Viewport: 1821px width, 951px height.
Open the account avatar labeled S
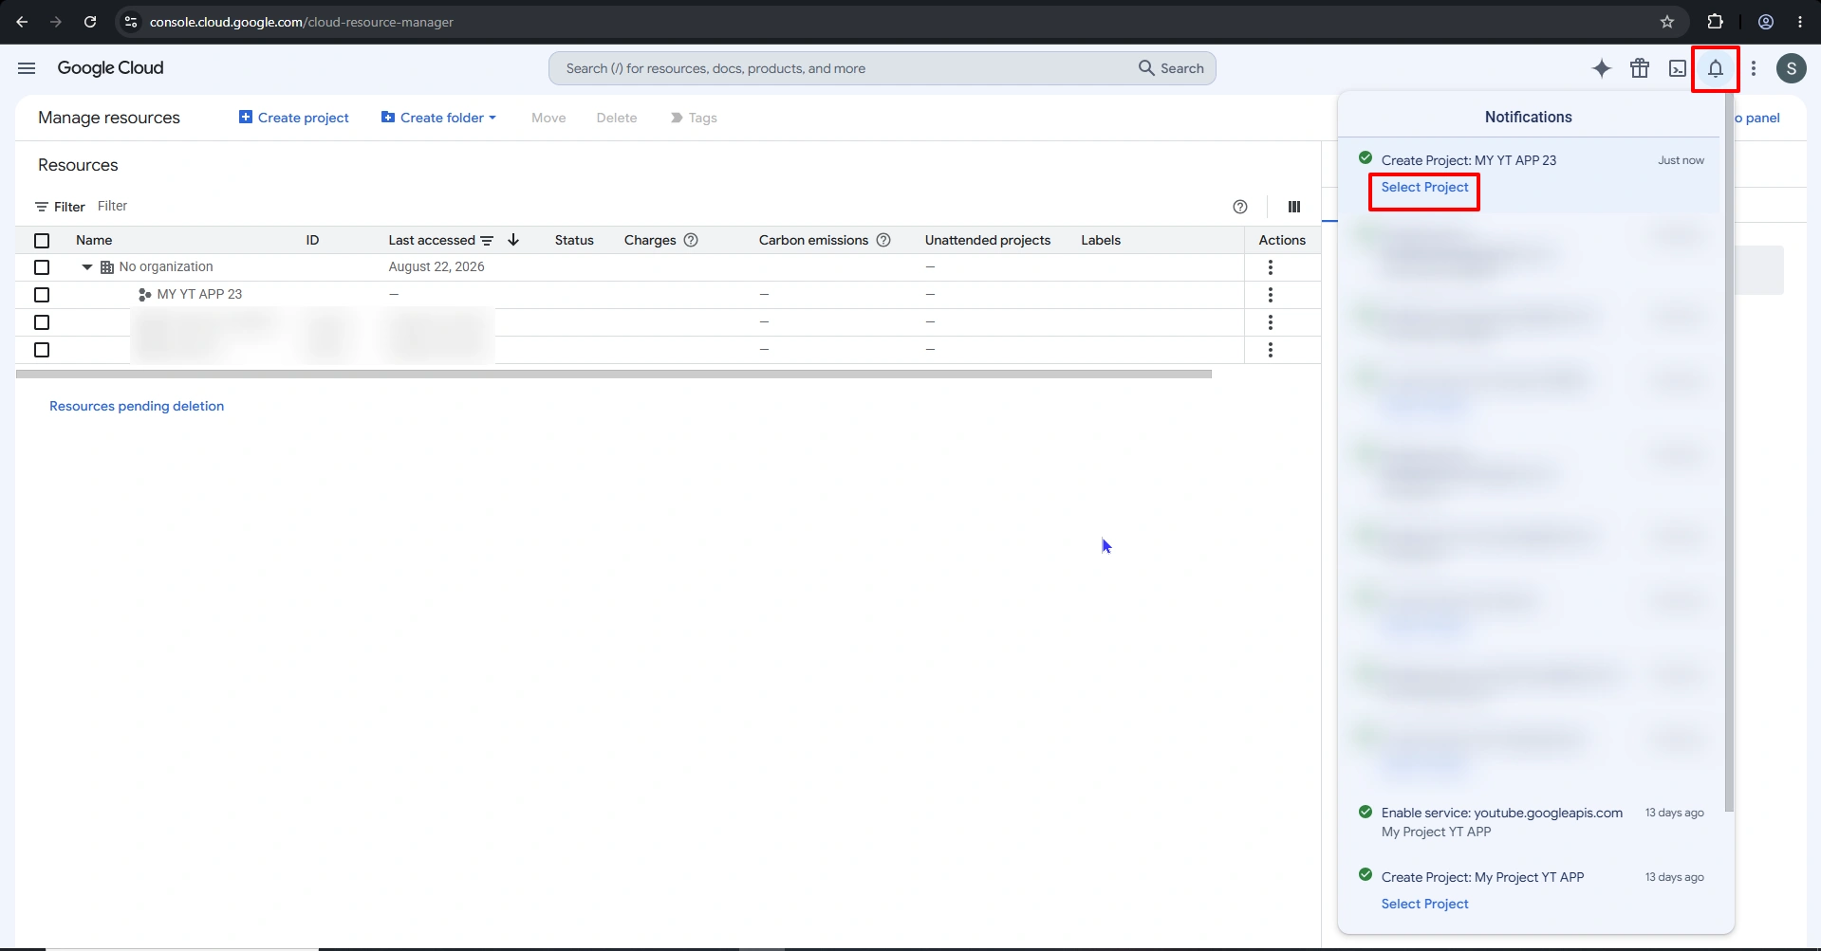pos(1792,68)
